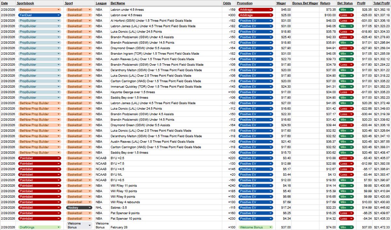Open the DraftKings sportsbook dropdown chip

click(40, 227)
